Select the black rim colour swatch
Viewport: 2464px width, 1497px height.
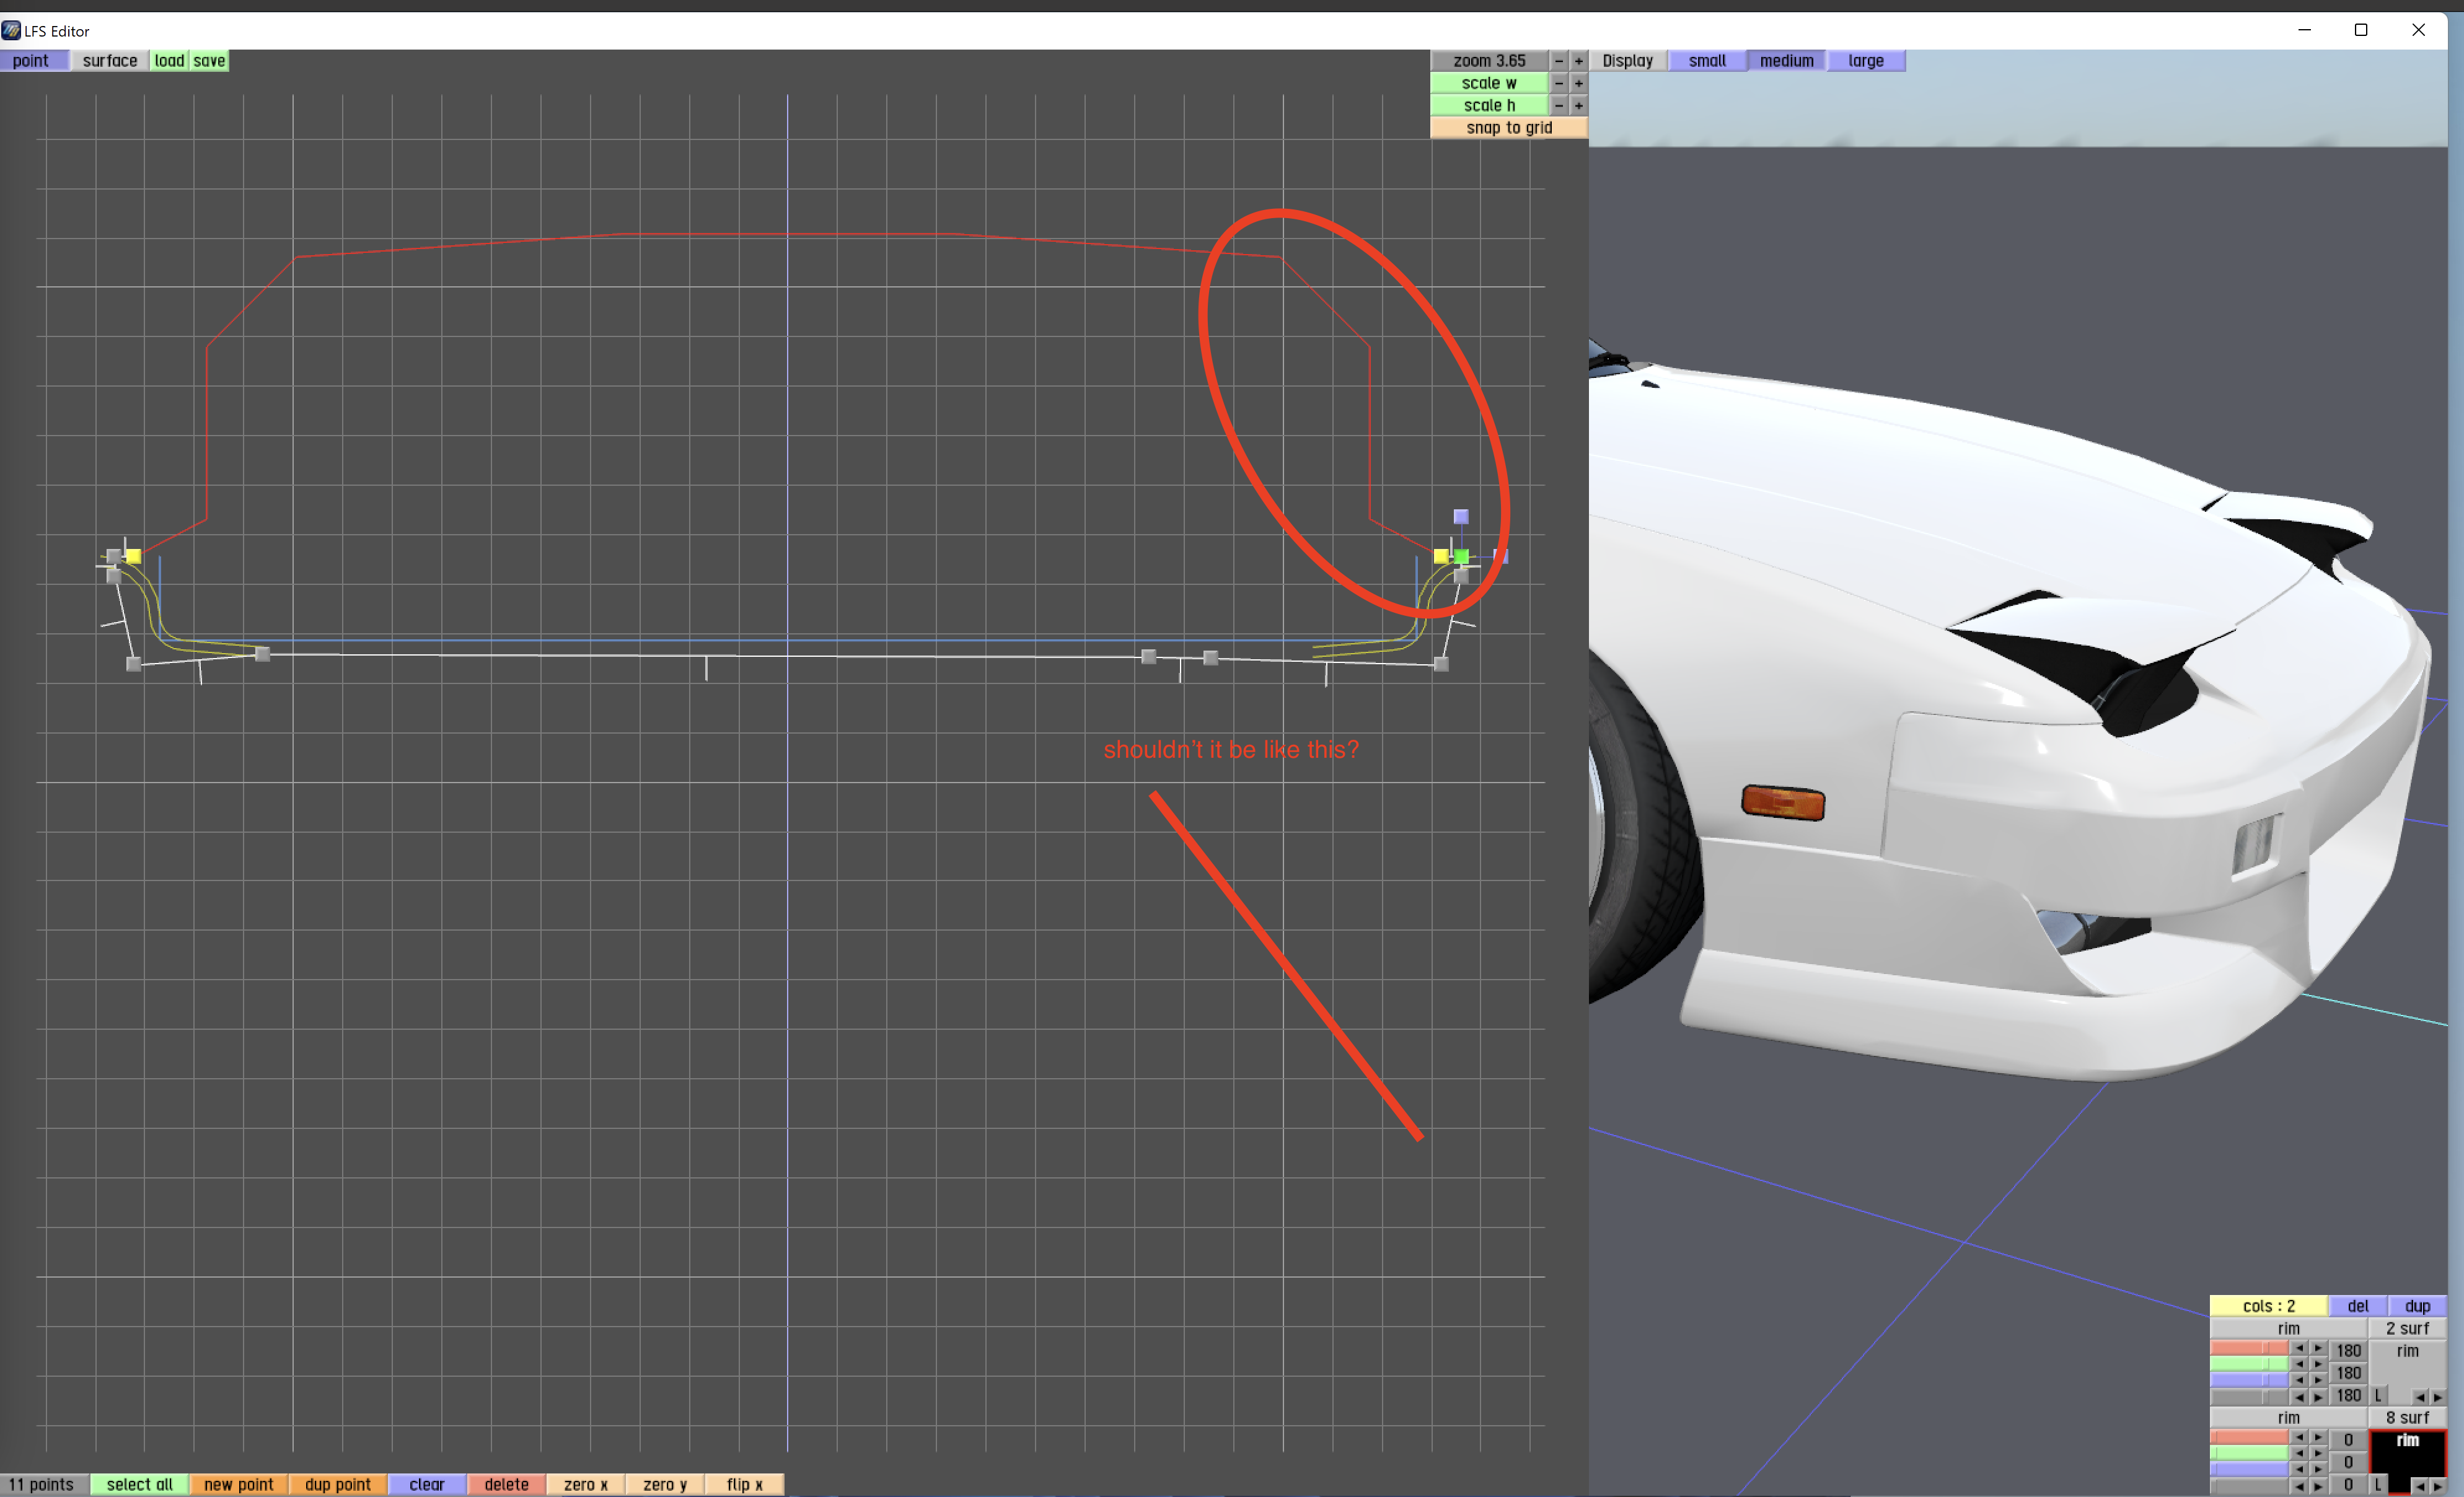coord(2407,1455)
